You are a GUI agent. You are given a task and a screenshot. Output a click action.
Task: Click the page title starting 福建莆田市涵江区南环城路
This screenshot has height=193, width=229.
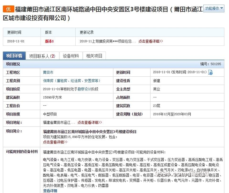coord(103,14)
